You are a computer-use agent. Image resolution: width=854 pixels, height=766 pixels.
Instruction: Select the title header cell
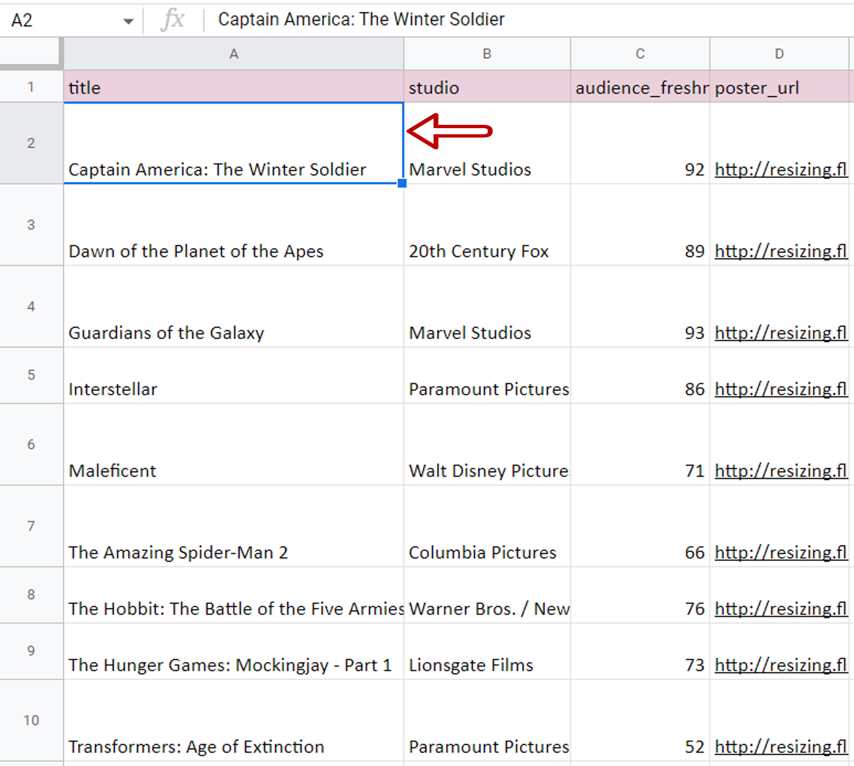[234, 86]
